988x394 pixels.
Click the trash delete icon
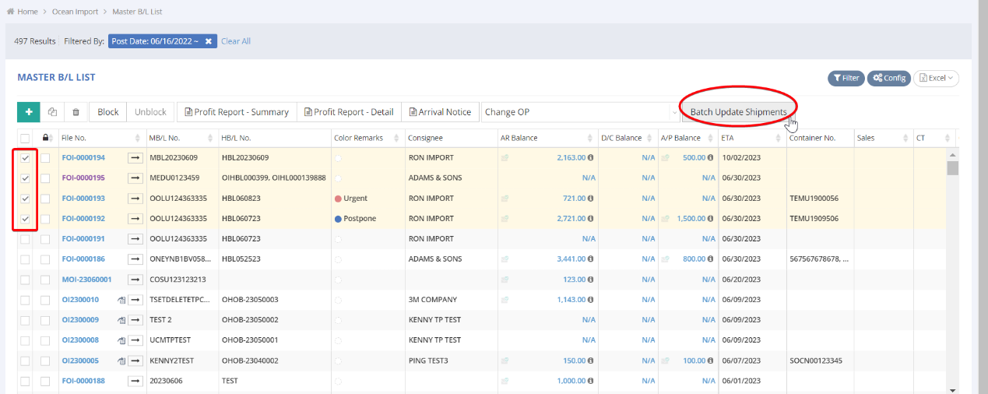[x=76, y=112]
